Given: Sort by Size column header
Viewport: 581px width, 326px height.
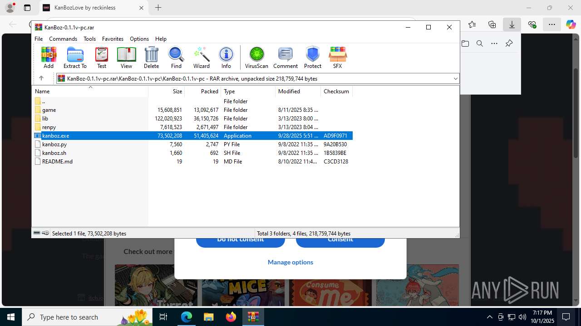Looking at the screenshot, I should click(x=167, y=91).
